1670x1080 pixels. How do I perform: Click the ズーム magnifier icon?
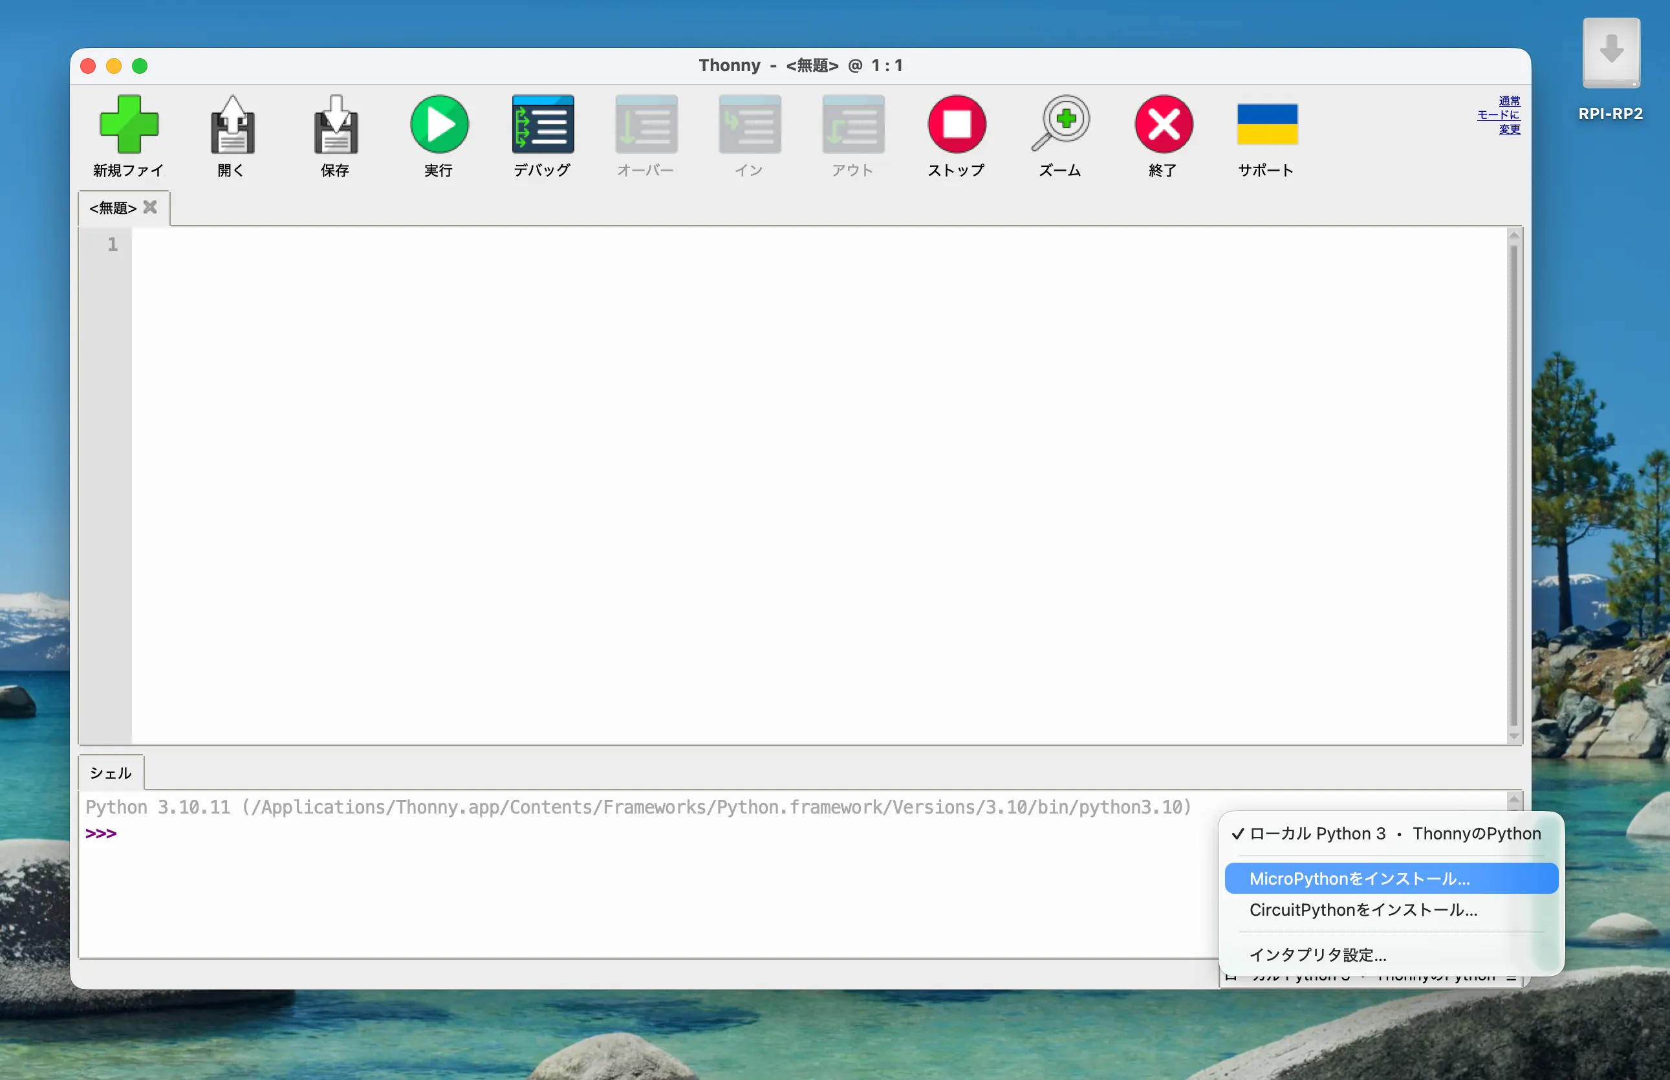pyautogui.click(x=1060, y=125)
